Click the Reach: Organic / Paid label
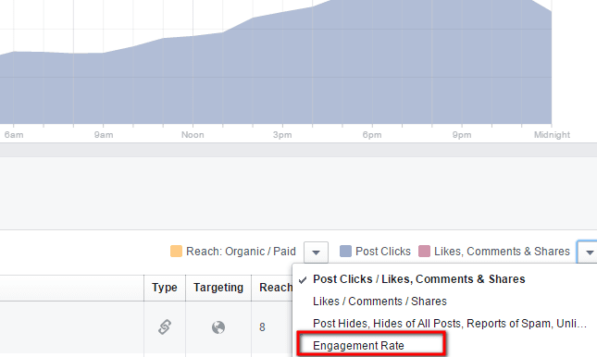Image resolution: width=597 pixels, height=357 pixels. [241, 252]
